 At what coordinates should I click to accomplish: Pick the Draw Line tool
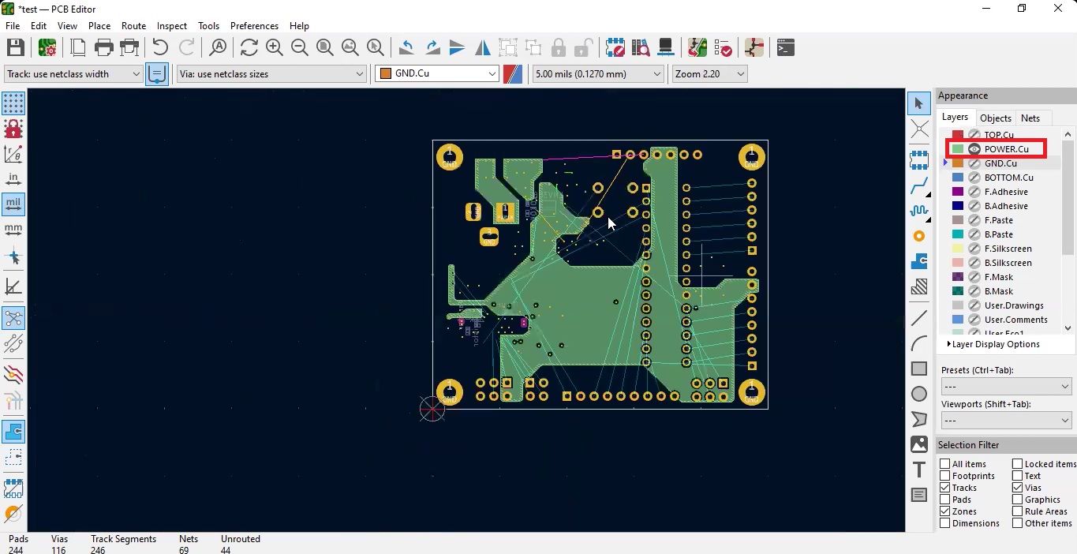coord(919,318)
